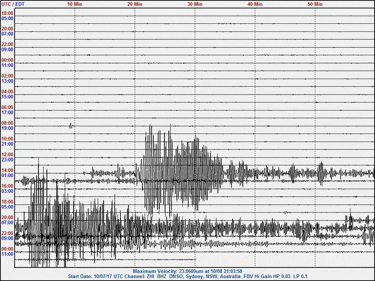Click the Maximum Velocity readout text
The image size is (375, 281).
(x=187, y=271)
